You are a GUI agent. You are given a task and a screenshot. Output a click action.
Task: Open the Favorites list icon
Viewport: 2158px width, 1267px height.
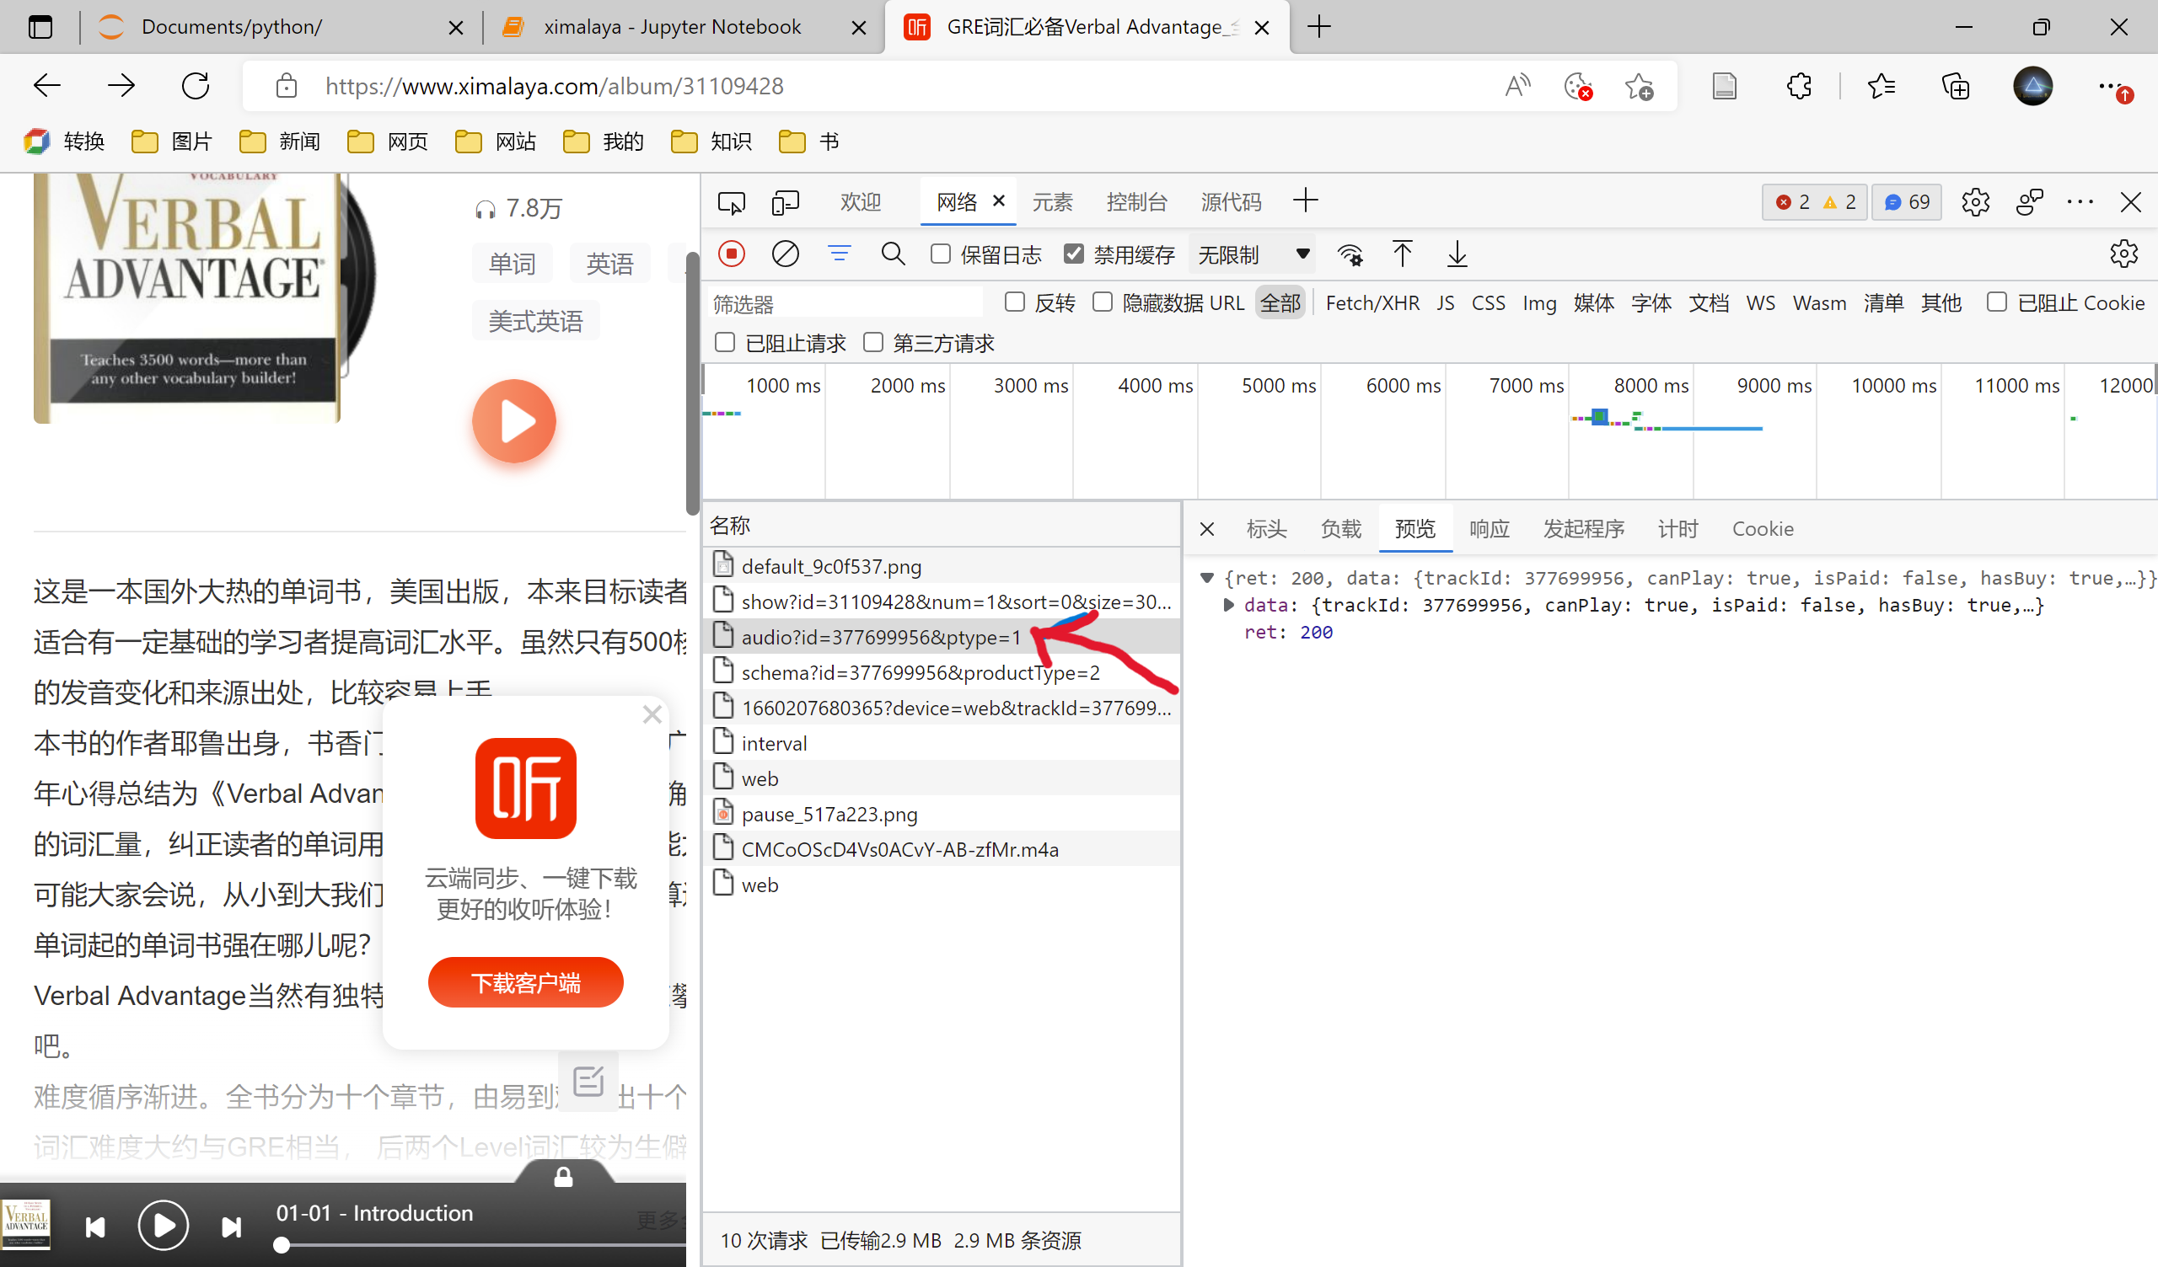point(1881,86)
